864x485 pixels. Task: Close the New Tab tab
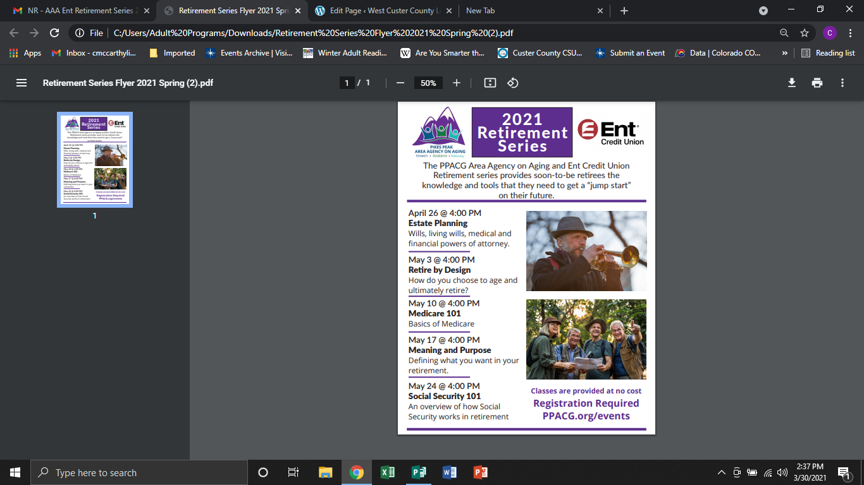point(600,11)
